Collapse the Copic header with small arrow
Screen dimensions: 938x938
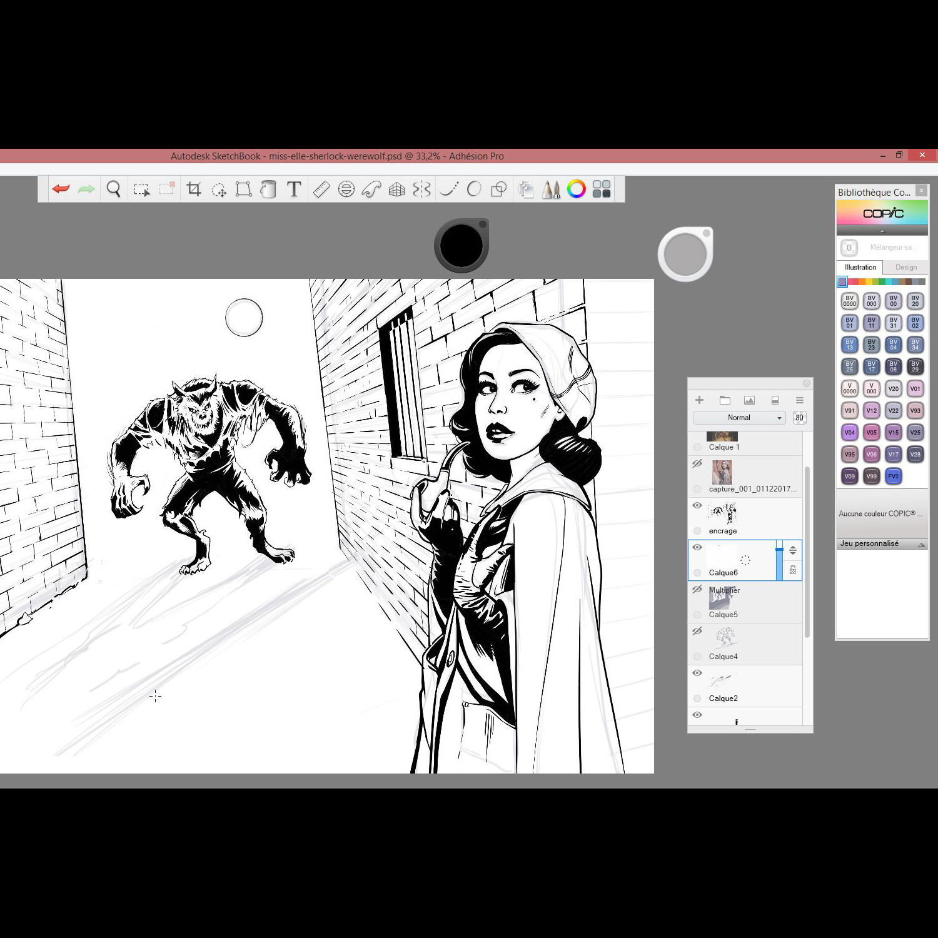click(882, 231)
